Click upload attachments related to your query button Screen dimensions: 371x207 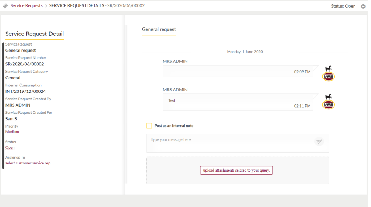(236, 170)
